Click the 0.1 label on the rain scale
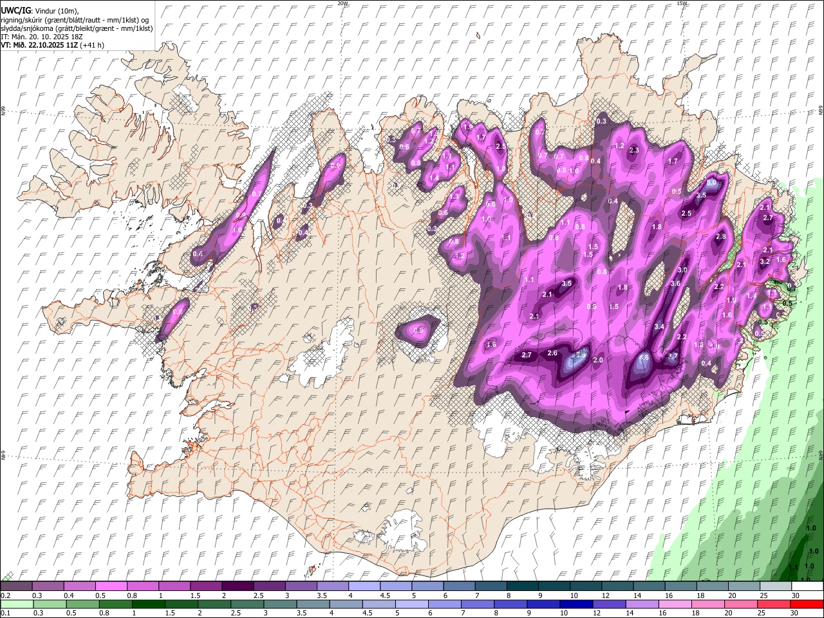 5,613
